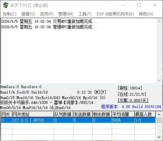Screen dimensions: 163x141
Task: Click the [刷怪:18014] counter
Action: (130, 88)
